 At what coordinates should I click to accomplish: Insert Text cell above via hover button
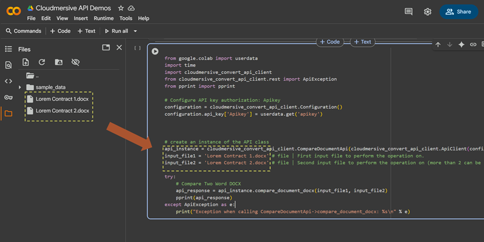coord(362,42)
